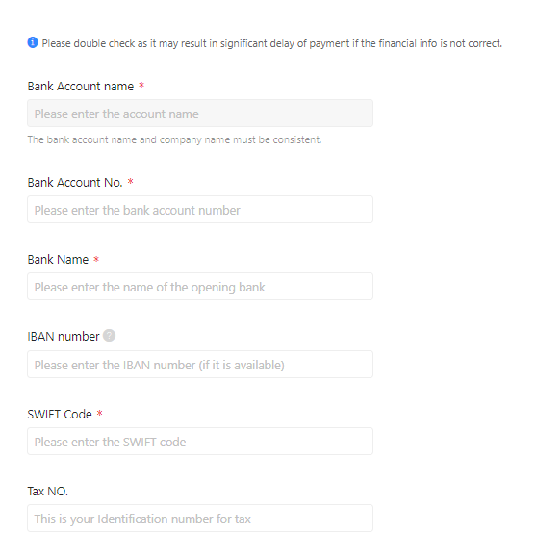Click the Bank Account name label
Viewport: 537px width, 557px height.
(81, 87)
